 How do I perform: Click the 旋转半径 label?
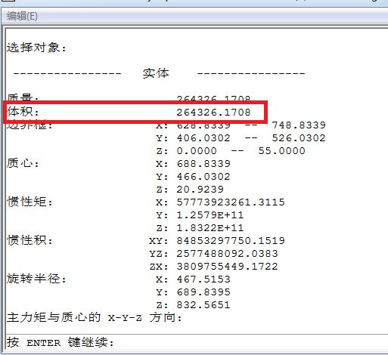[x=36, y=279]
